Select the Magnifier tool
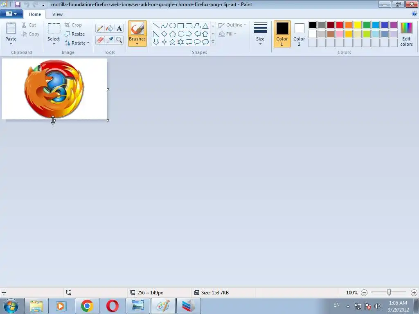419x314 pixels. pos(119,40)
